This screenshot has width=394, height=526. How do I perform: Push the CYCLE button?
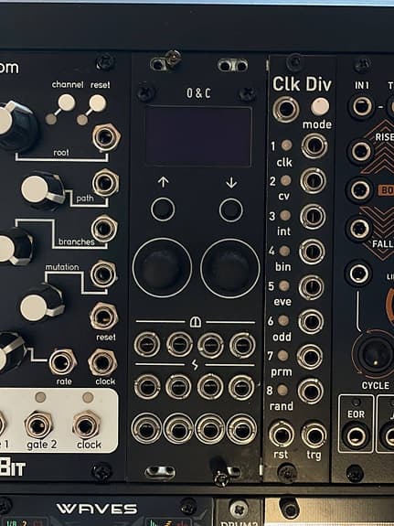tap(375, 354)
